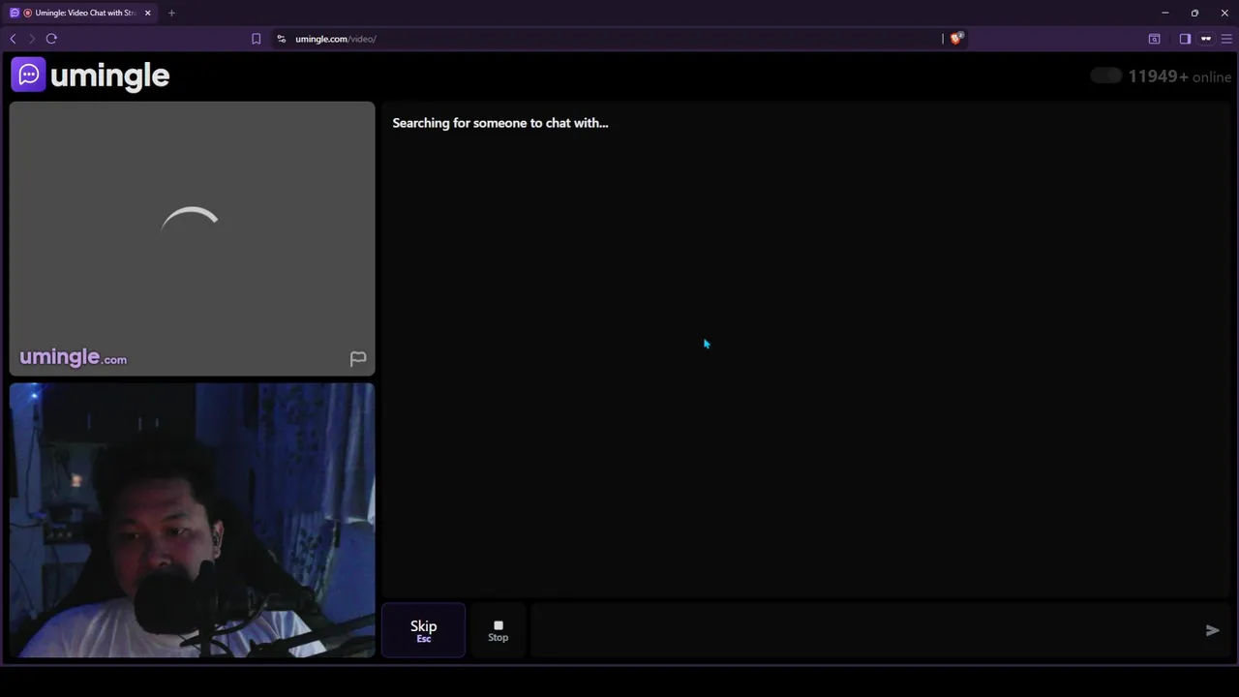Close the Umingle browser tab

pyautogui.click(x=147, y=13)
